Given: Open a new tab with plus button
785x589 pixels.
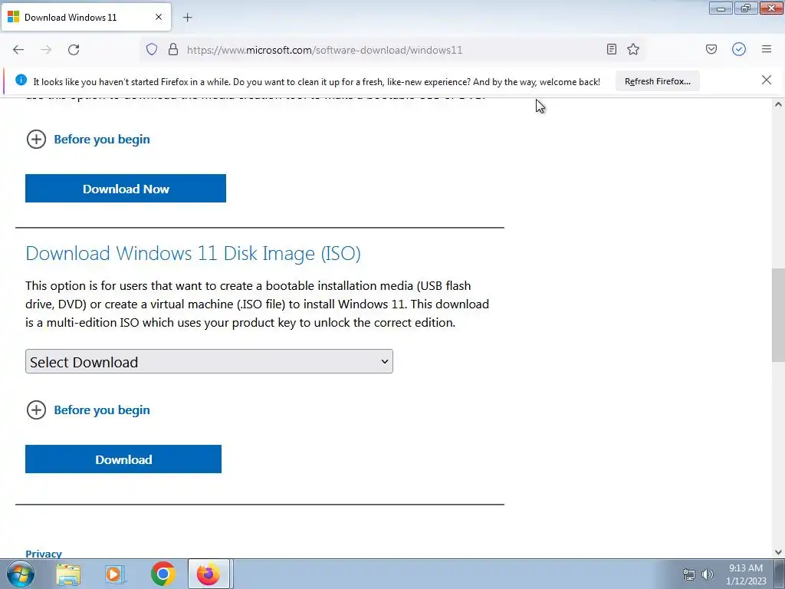Looking at the screenshot, I should click(187, 18).
